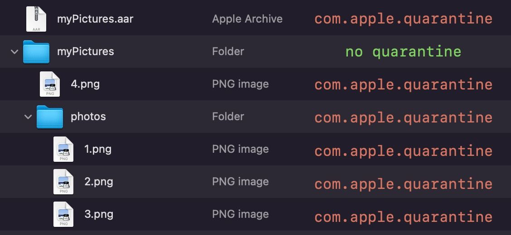Click the myPictures folder icon
Viewport: 511px width, 235px height.
pyautogui.click(x=36, y=52)
